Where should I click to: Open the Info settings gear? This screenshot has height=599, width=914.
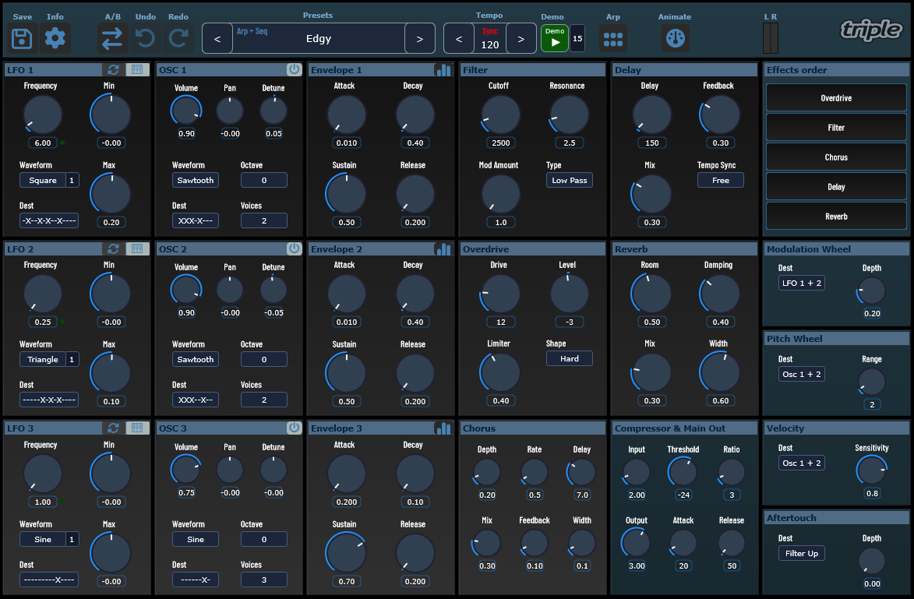54,37
